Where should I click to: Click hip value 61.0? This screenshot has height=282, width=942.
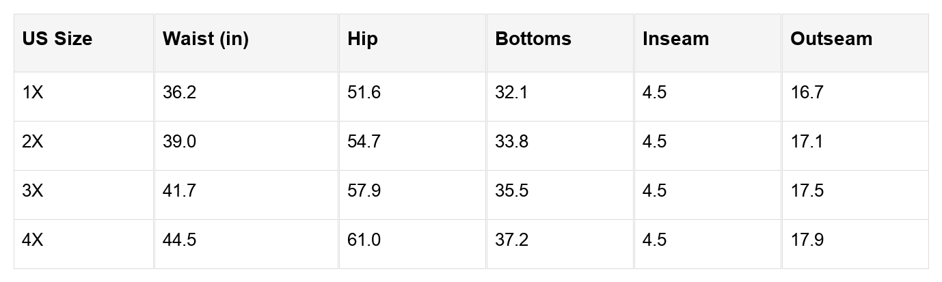pos(364,240)
